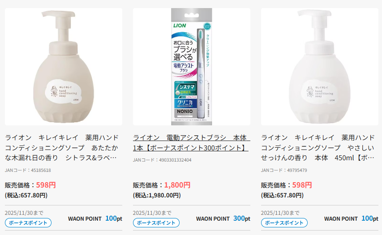Click WAON POINT 100pt on the beige soap card
This screenshot has width=382, height=235.
pyautogui.click(x=95, y=218)
